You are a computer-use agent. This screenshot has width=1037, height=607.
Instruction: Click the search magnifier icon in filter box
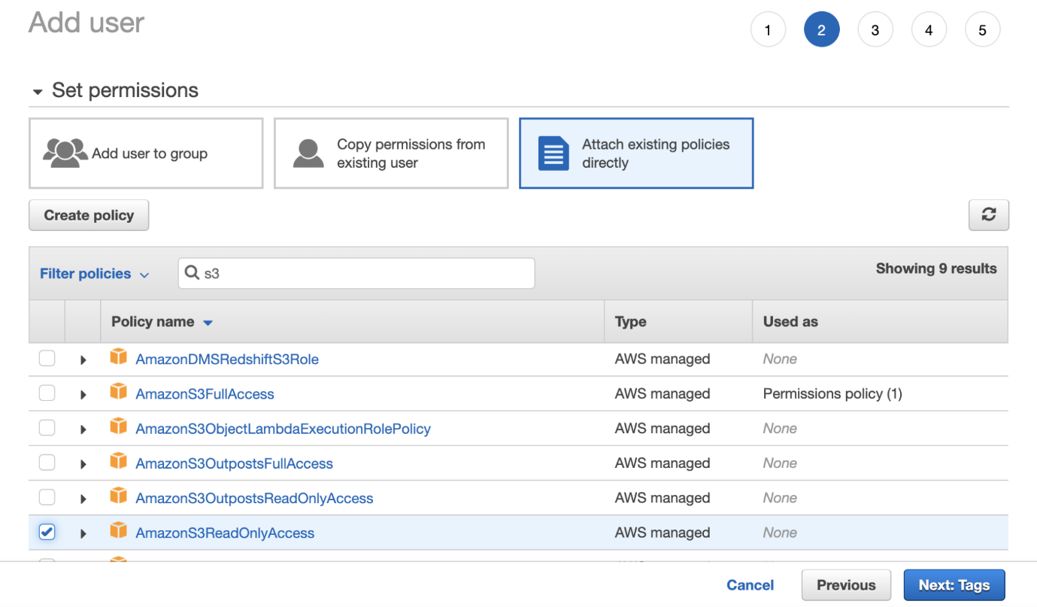point(193,273)
